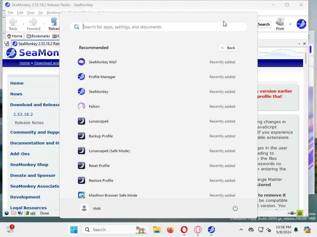Screen dimensions: 317x237
Task: Click the Windows Start button
Action: [74, 230]
